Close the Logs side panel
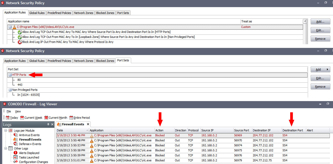 52,124
